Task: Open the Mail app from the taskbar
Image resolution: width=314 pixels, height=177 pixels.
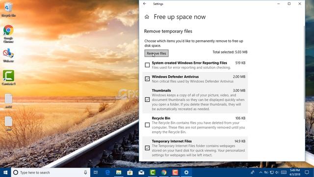Action: click(141, 173)
